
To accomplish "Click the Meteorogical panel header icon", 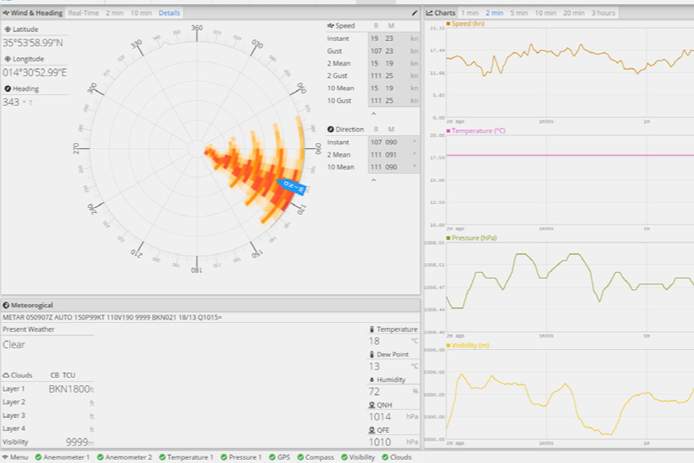I will (7, 305).
